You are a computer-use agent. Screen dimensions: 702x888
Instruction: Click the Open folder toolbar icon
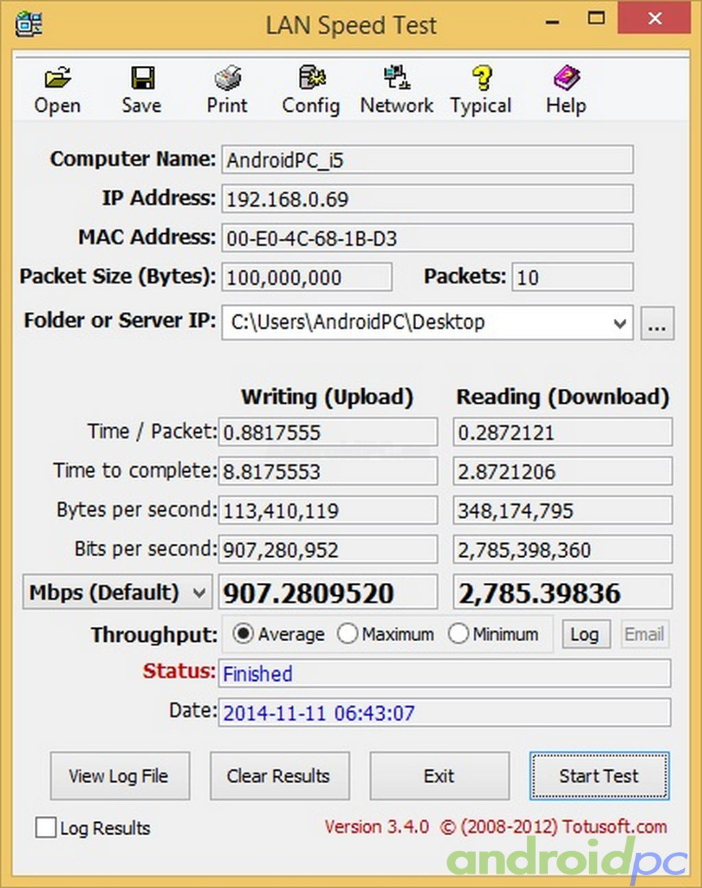58,78
